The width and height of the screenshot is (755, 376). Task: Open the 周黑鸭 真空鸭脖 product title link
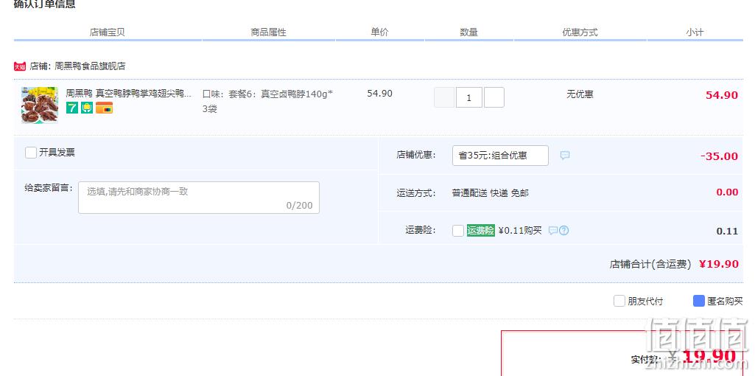pyautogui.click(x=129, y=94)
